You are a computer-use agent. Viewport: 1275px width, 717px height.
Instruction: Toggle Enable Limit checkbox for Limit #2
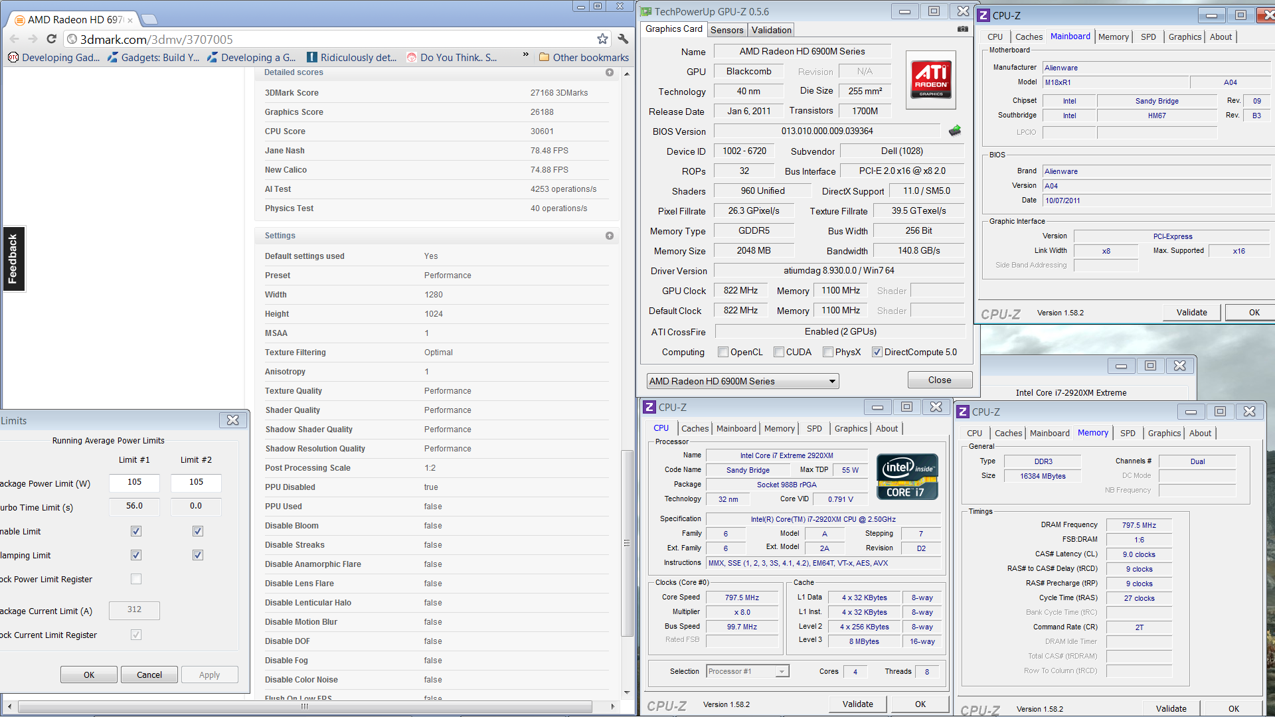[x=198, y=531]
